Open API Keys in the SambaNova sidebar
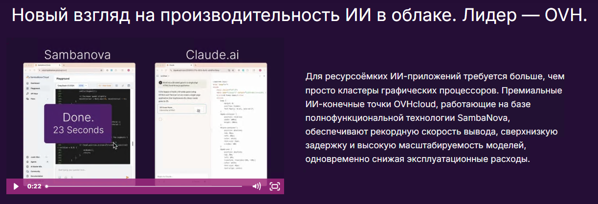 (x=34, y=93)
